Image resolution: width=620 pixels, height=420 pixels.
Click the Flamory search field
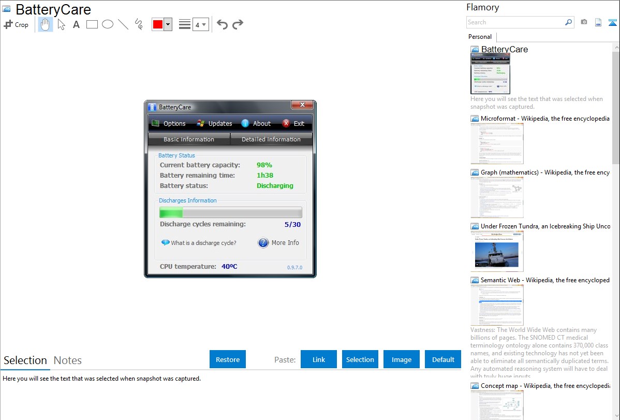coord(515,22)
